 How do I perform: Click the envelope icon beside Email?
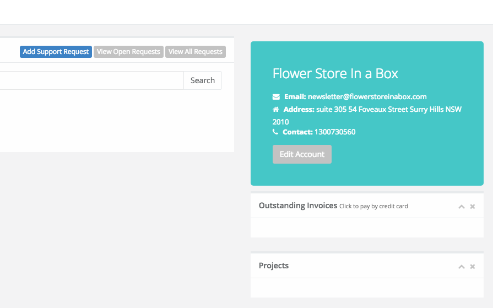[276, 97]
